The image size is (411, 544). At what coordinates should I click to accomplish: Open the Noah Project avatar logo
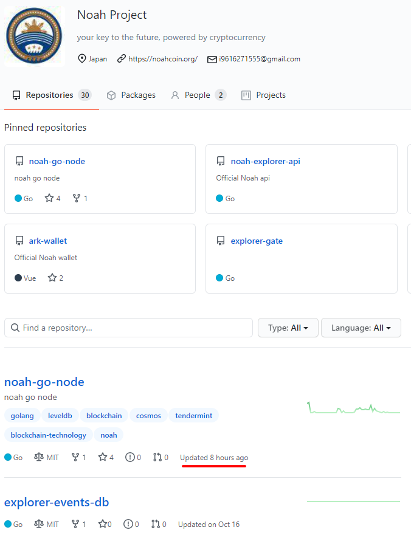35,36
